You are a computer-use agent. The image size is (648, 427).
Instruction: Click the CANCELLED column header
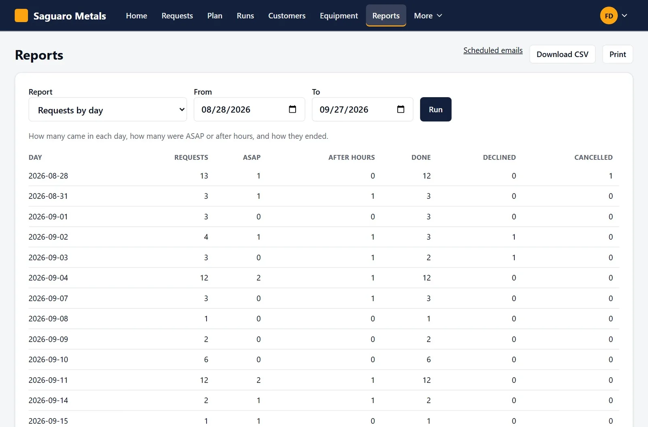click(x=593, y=157)
